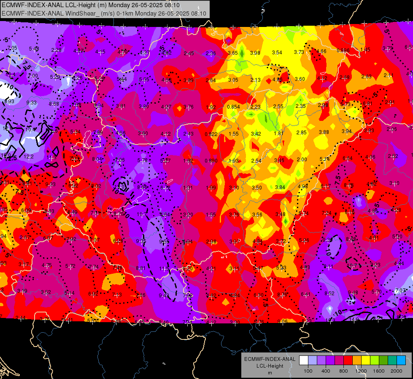The width and height of the screenshot is (413, 379).
Task: Click the sky blue legend swatch
Action: pyautogui.click(x=401, y=360)
